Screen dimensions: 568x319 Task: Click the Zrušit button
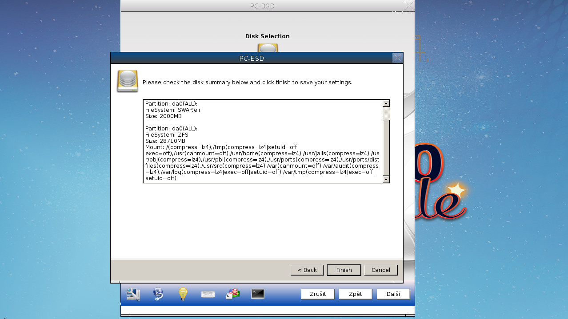point(317,294)
